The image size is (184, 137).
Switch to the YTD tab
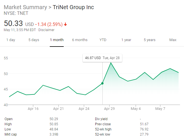coord(103,40)
